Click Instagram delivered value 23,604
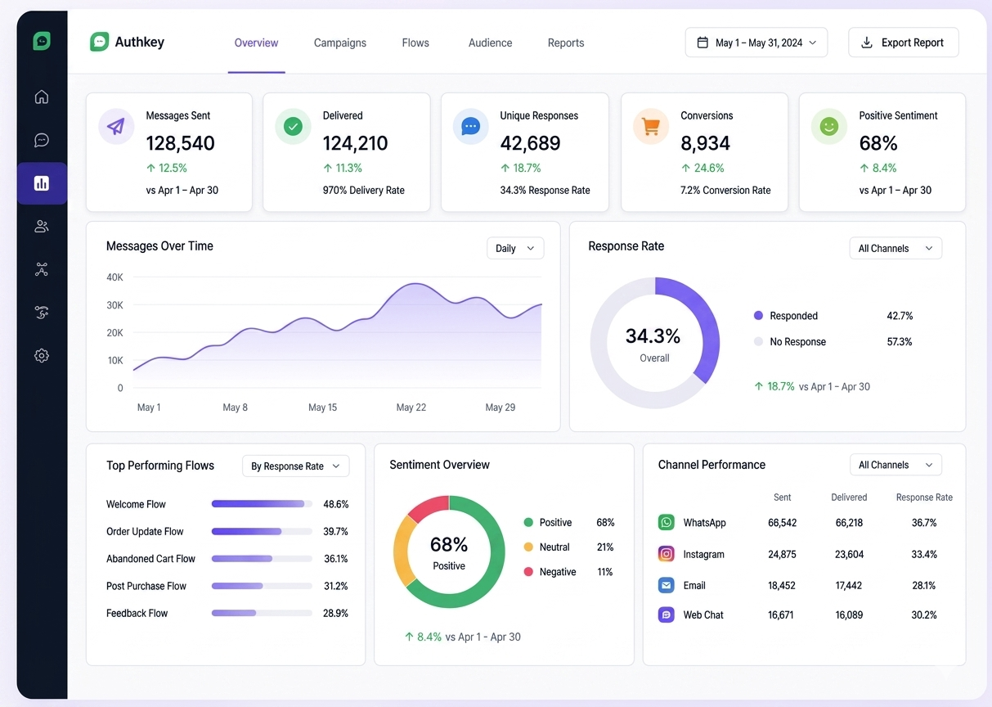This screenshot has width=992, height=707. pyautogui.click(x=849, y=554)
